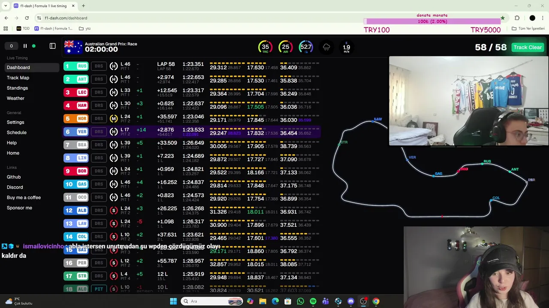
Task: Click Sponsor me link
Action: (19, 208)
